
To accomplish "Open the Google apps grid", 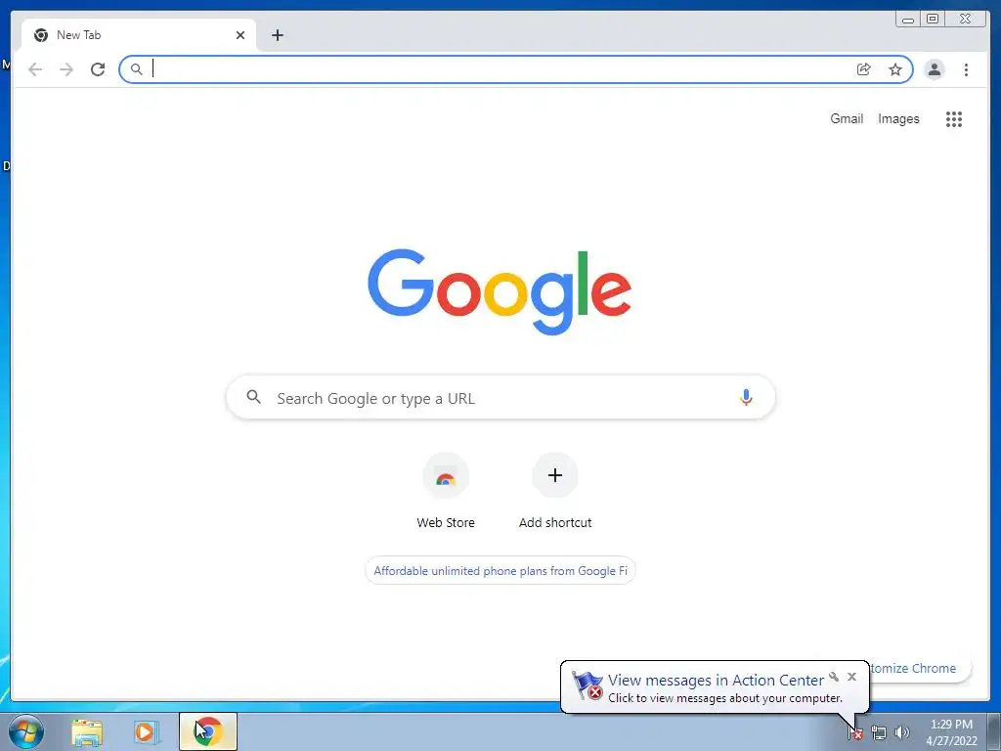I will tap(954, 118).
